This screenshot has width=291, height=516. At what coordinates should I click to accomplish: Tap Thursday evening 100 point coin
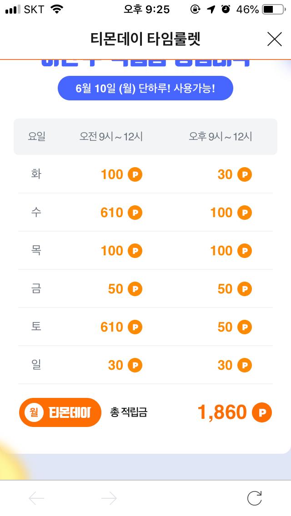245,251
